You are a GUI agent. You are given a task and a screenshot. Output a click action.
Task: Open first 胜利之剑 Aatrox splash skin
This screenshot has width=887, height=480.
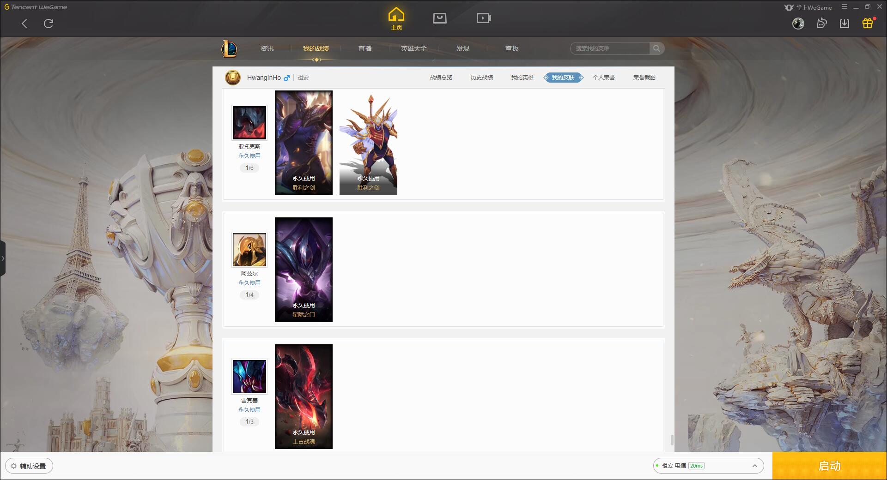[x=304, y=143]
